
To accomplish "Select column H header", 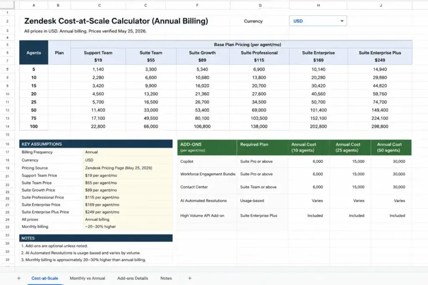I will point(318,5).
